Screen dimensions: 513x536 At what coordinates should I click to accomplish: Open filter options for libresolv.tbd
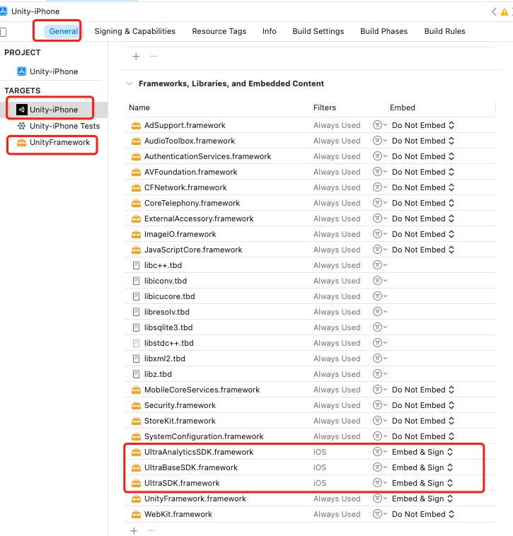(x=379, y=312)
